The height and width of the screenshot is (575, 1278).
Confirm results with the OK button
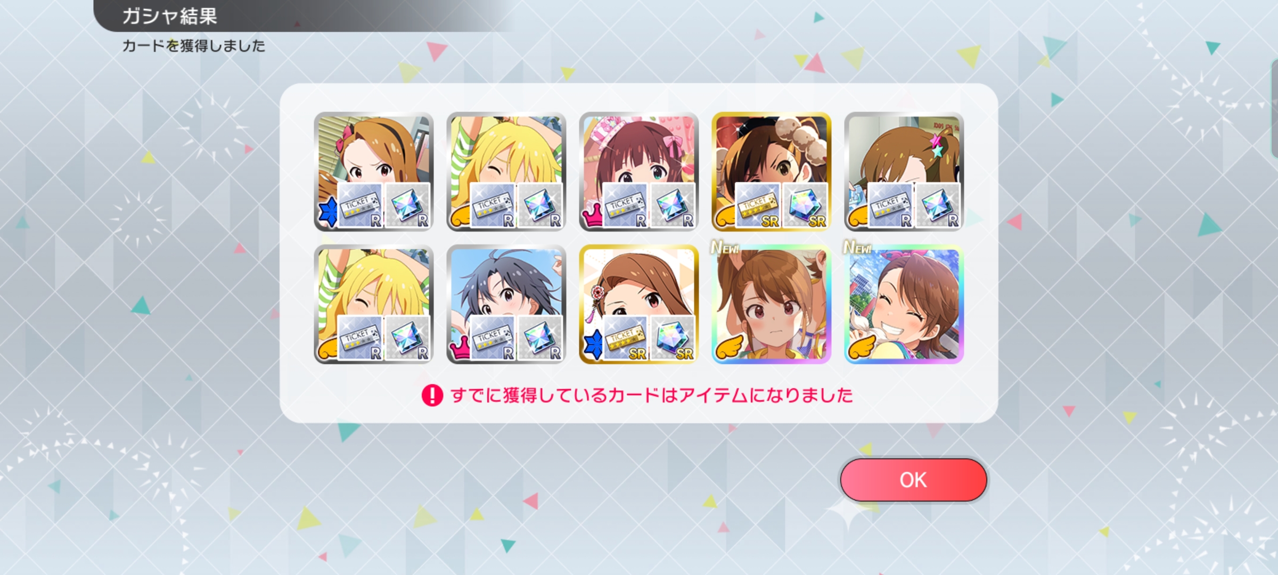913,480
